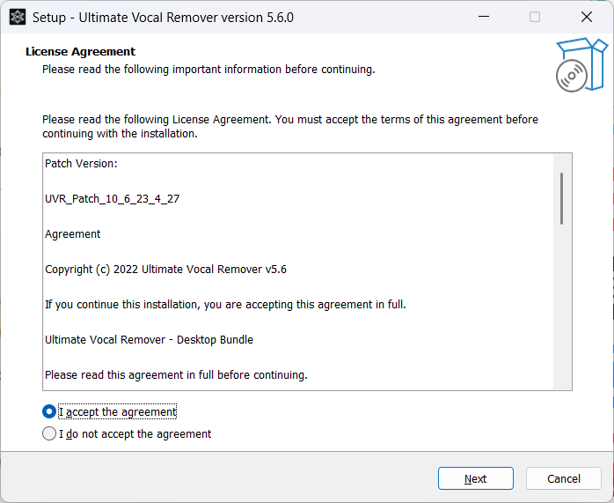614x503 pixels.
Task: Select "I accept the agreement" radio button
Action: pyautogui.click(x=49, y=411)
